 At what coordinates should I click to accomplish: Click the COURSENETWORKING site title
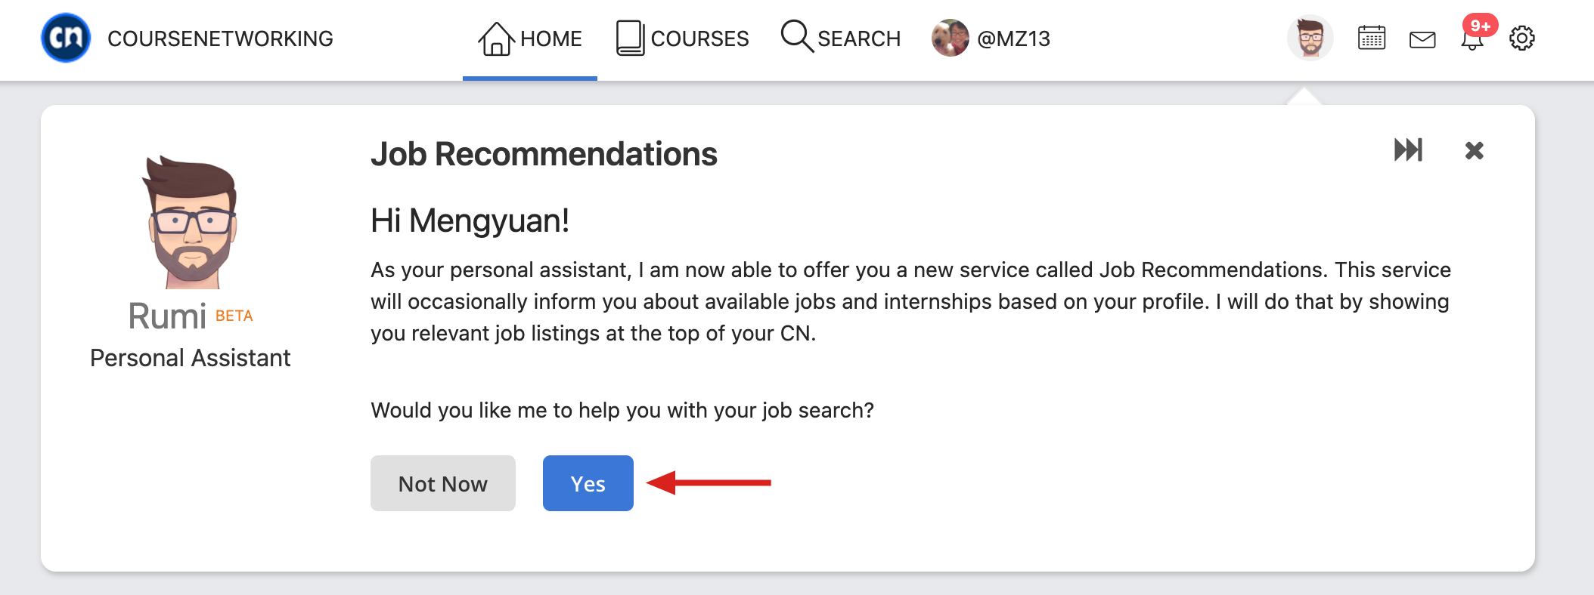tap(220, 39)
